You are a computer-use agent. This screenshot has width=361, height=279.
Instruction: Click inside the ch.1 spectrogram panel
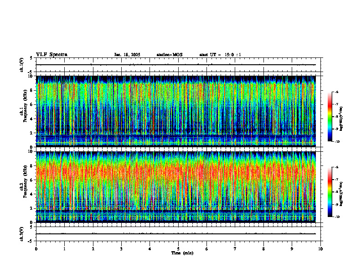[x=175, y=111]
